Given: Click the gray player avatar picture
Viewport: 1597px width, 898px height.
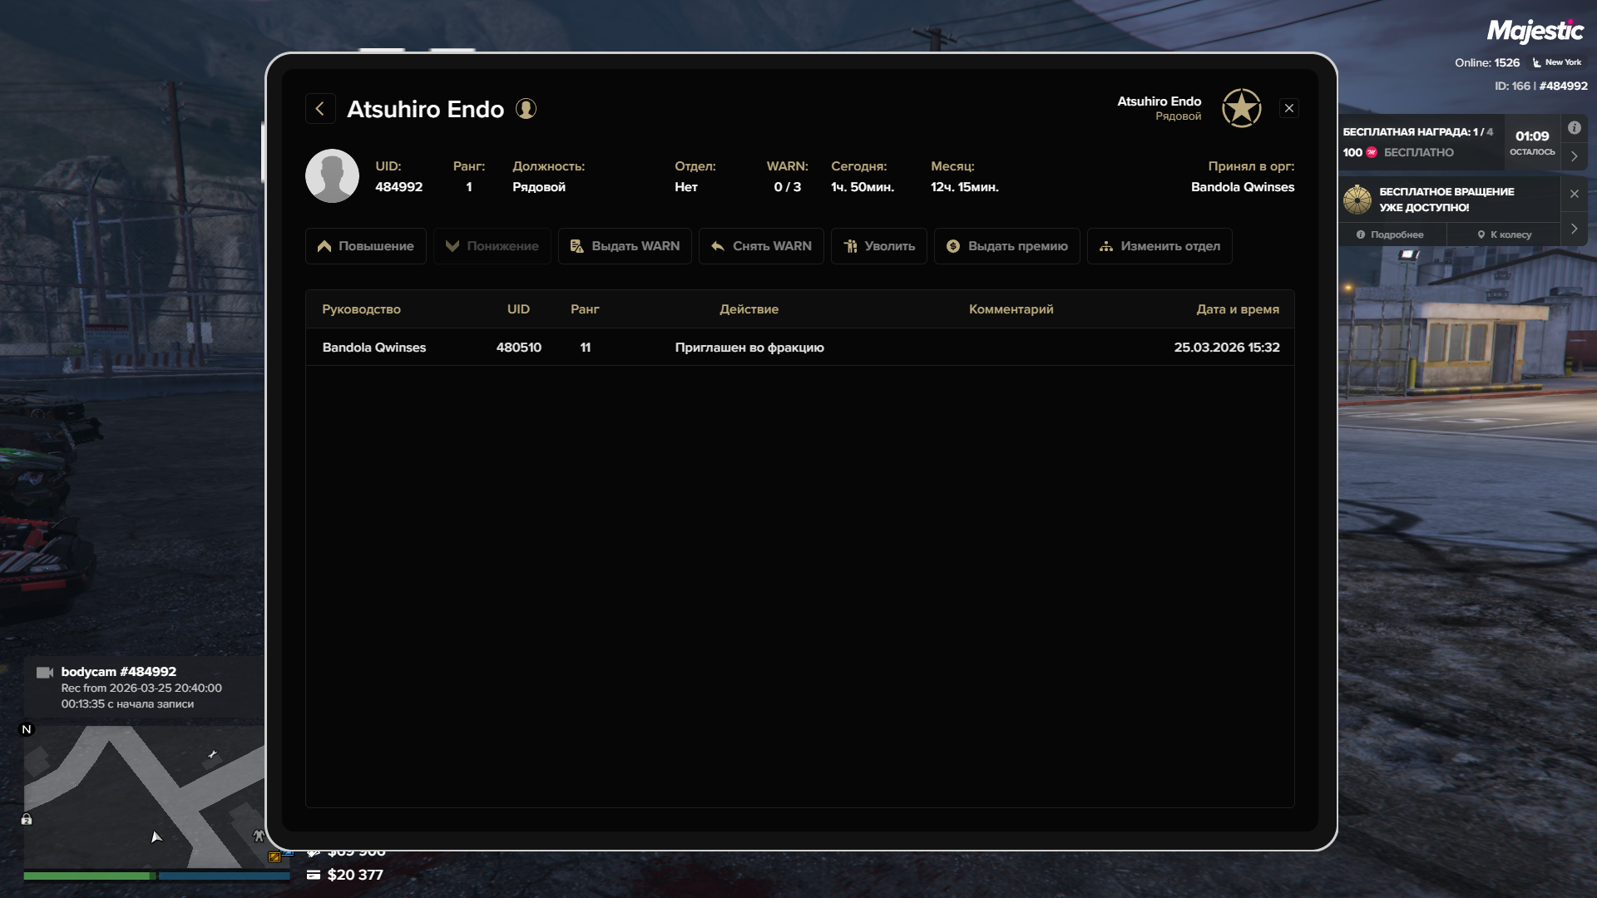Looking at the screenshot, I should click(x=332, y=176).
